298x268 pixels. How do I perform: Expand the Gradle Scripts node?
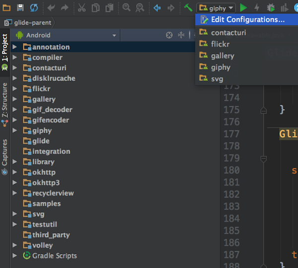(15, 256)
